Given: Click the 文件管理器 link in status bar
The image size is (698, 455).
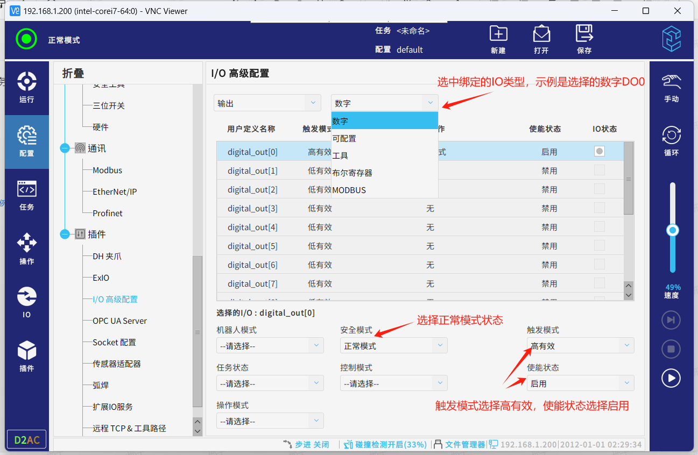Looking at the screenshot, I should tap(464, 445).
